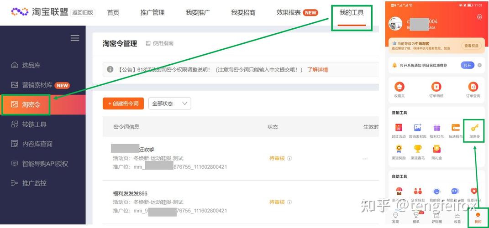Click 了解详情 link in announcement
Image resolution: width=489 pixels, height=228 pixels.
(318, 69)
